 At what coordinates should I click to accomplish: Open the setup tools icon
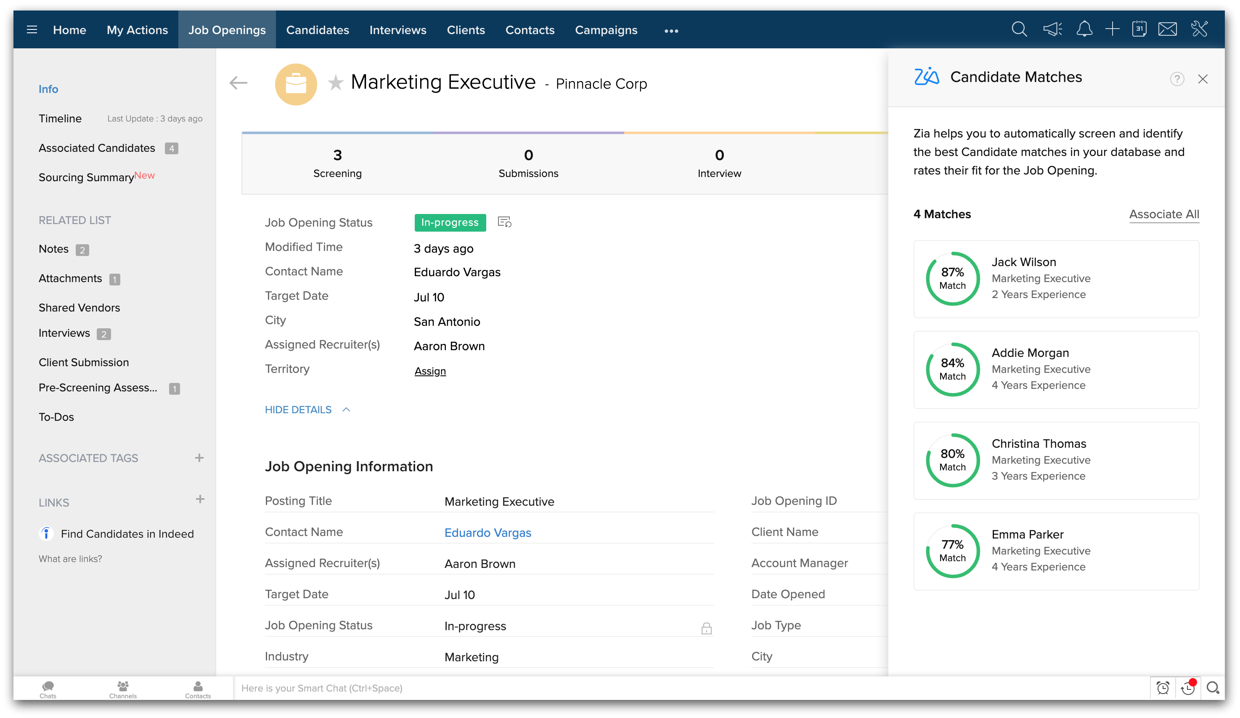point(1199,29)
